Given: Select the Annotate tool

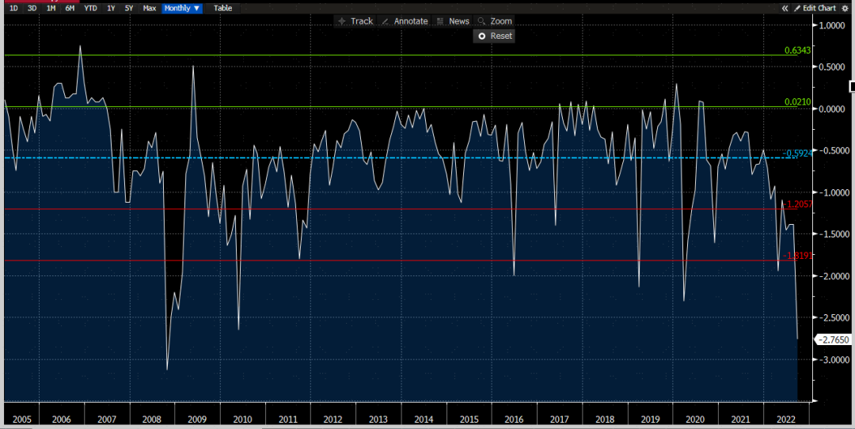Looking at the screenshot, I should pos(405,21).
